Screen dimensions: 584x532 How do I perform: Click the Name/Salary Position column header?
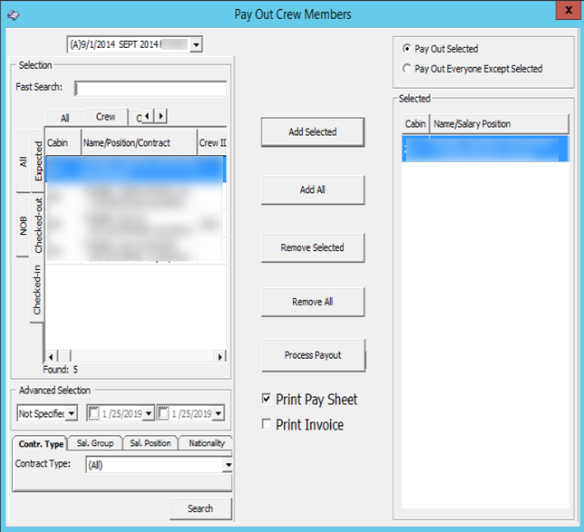(x=500, y=124)
